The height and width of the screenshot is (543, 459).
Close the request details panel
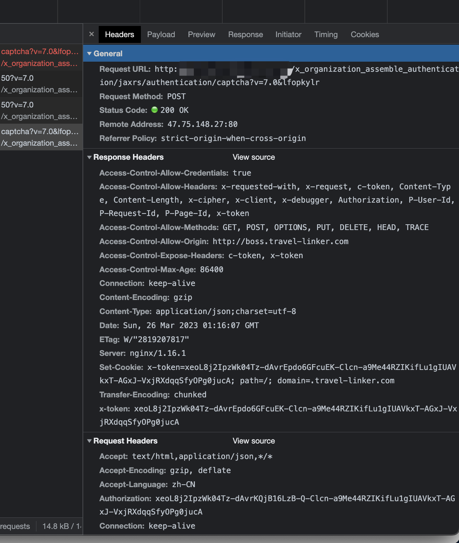(x=92, y=34)
